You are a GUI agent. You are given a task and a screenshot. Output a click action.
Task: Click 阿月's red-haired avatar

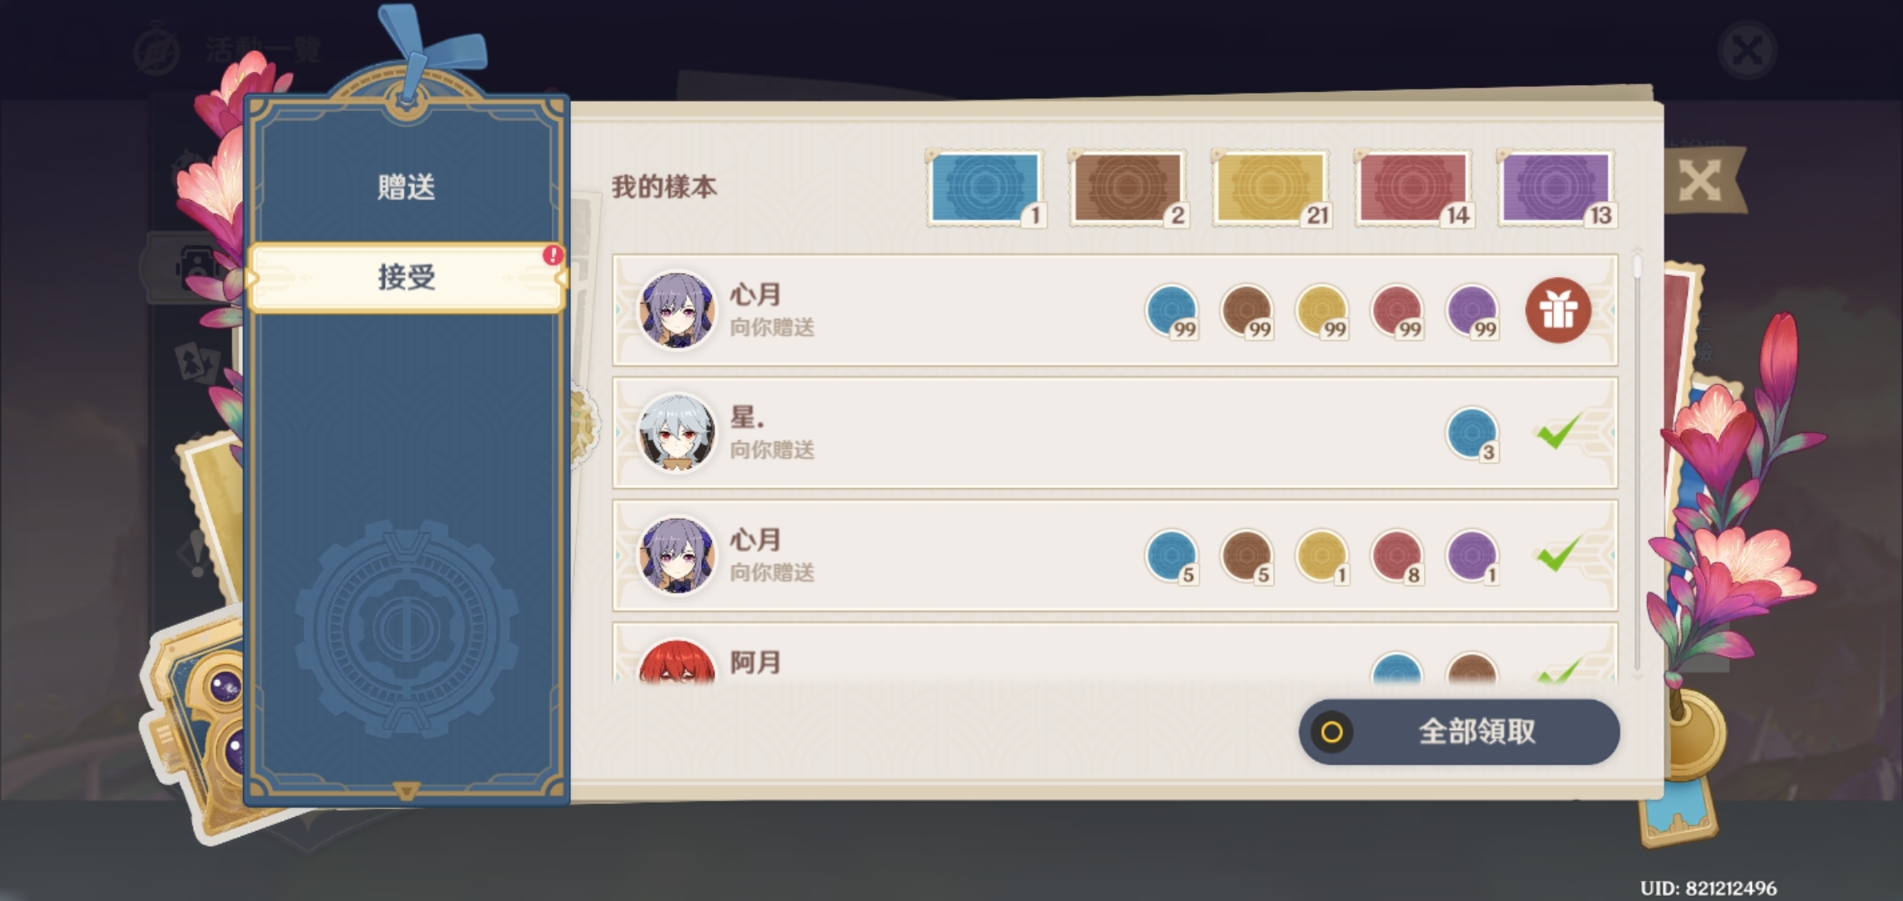pyautogui.click(x=676, y=663)
